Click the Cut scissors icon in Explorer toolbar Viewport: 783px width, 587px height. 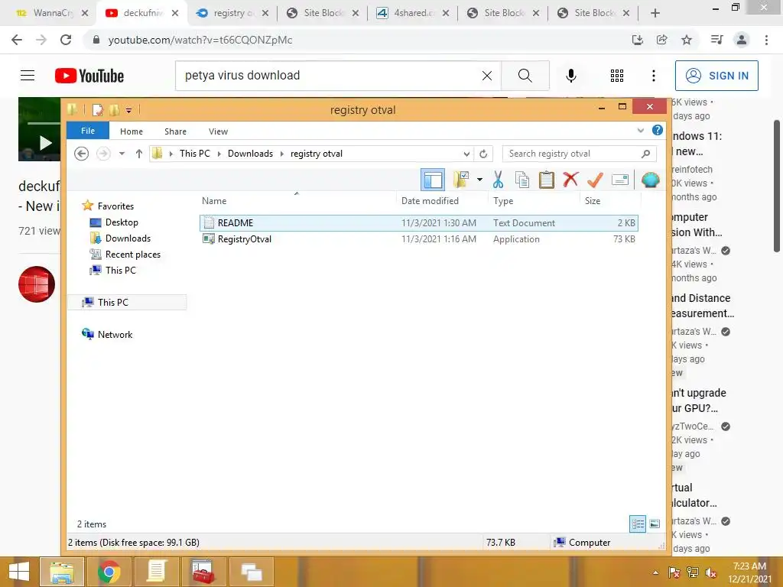(498, 180)
